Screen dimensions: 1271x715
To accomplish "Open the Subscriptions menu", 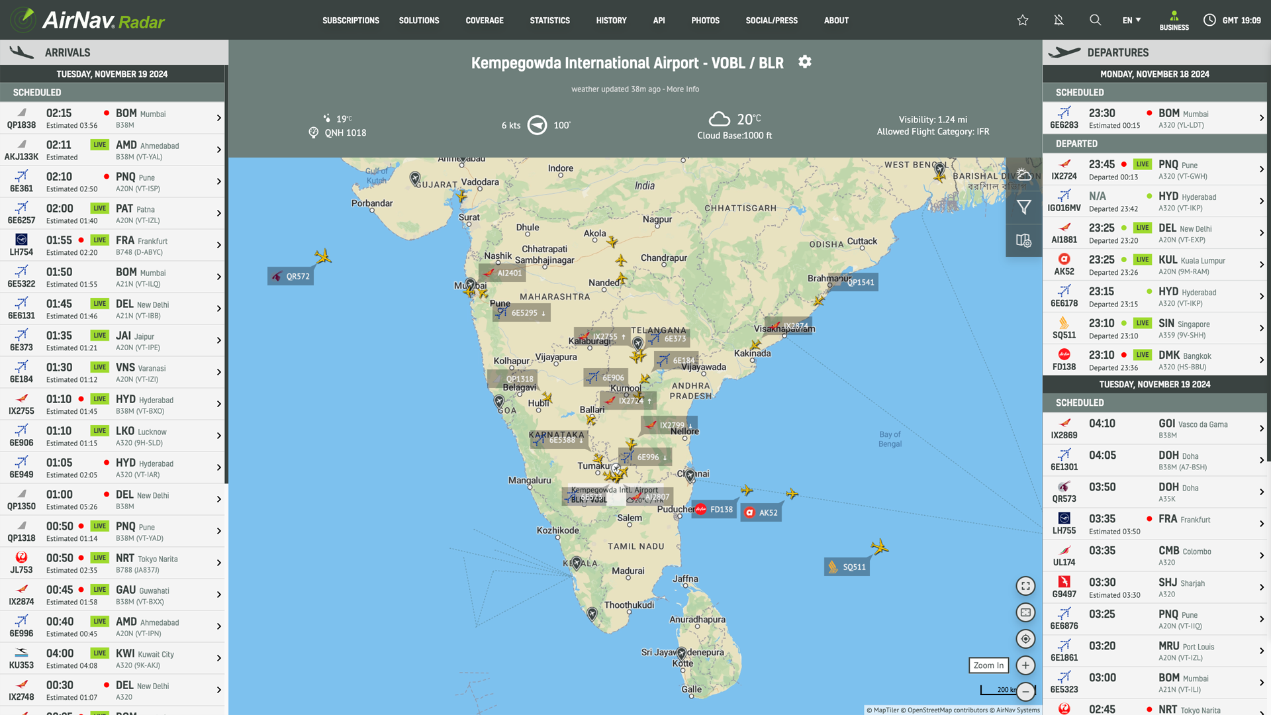I will click(351, 21).
